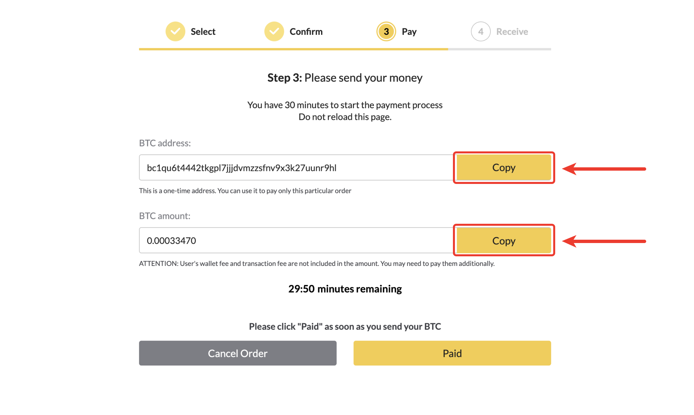This screenshot has height=415, width=694.
Task: Copy the BTC amount
Action: [x=504, y=241]
